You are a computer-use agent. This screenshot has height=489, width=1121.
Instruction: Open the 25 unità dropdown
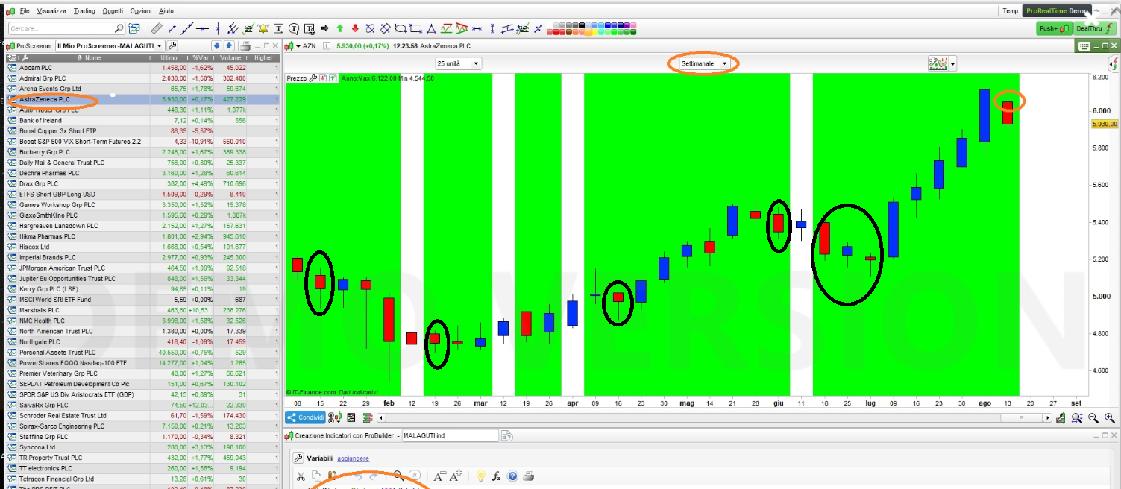[459, 63]
